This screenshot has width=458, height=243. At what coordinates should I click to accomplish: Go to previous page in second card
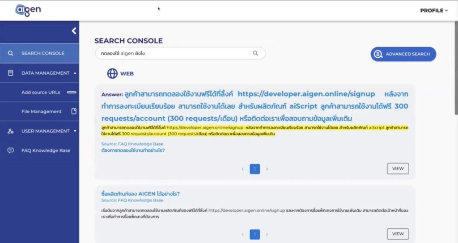pyautogui.click(x=243, y=234)
